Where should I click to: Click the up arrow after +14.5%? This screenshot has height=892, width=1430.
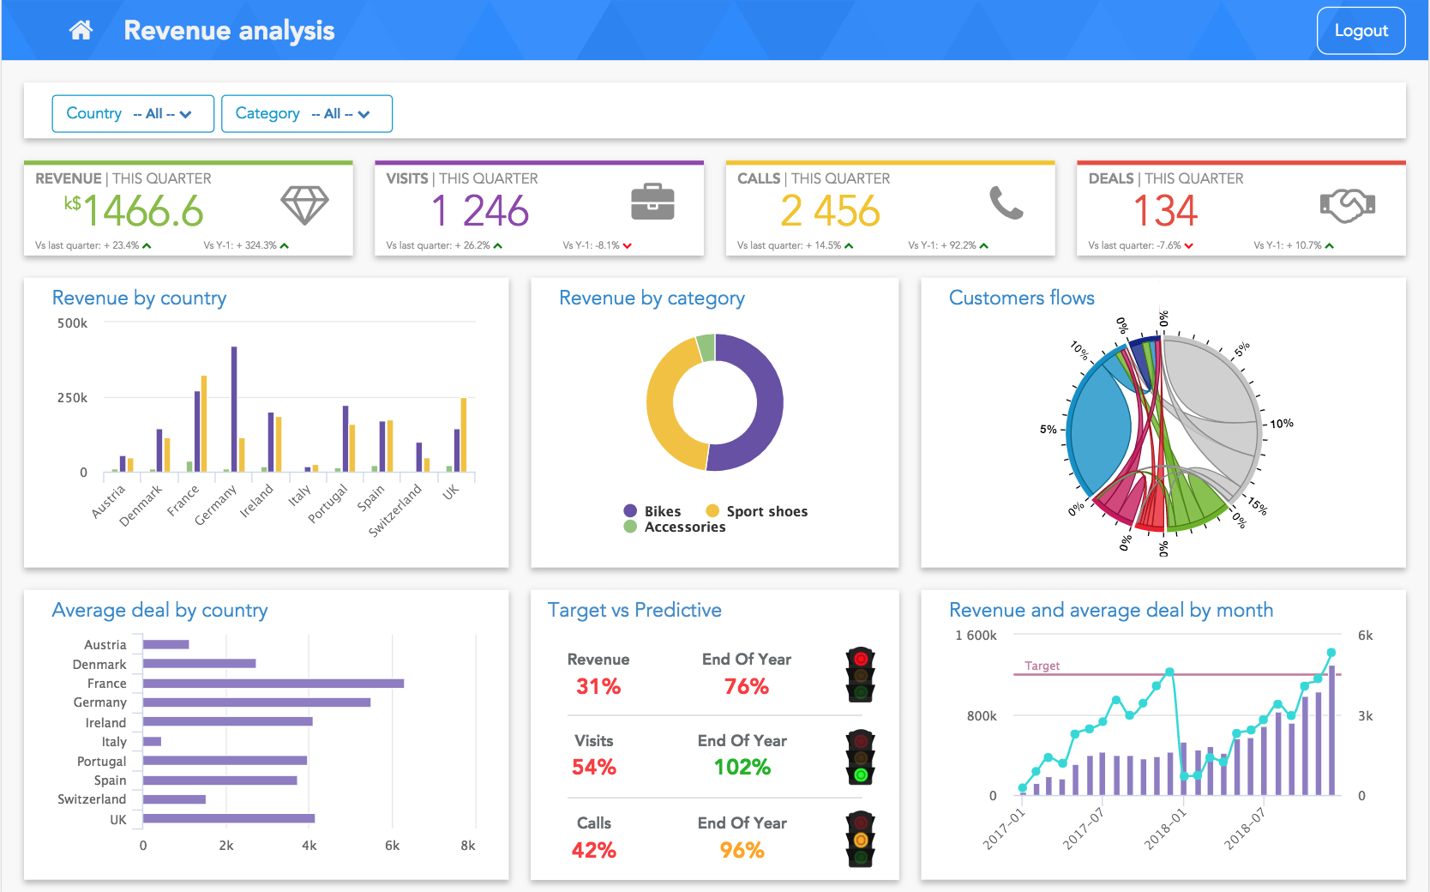(848, 245)
